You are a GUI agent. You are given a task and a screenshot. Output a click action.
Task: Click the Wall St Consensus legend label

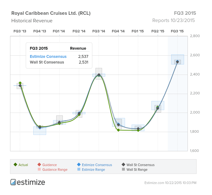pyautogui.click(x=140, y=165)
